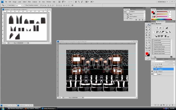Toggle the Auto-Select checkbox

pos(8,5)
